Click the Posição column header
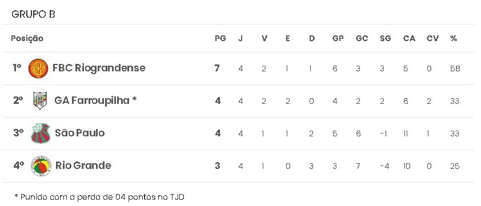The image size is (481, 206). pyautogui.click(x=27, y=39)
